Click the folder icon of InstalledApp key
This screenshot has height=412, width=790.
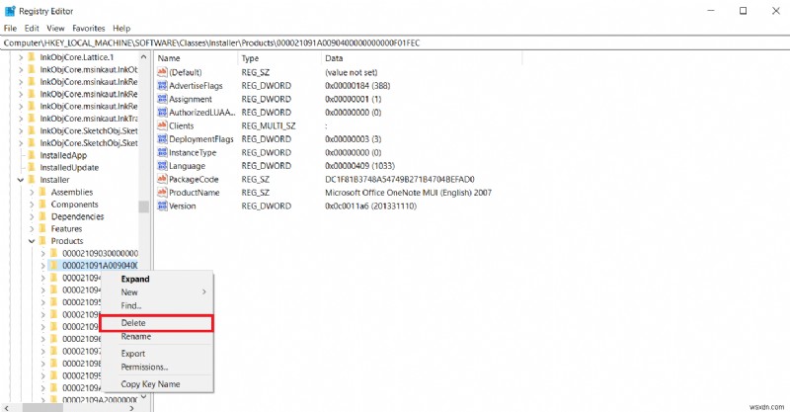click(x=32, y=155)
